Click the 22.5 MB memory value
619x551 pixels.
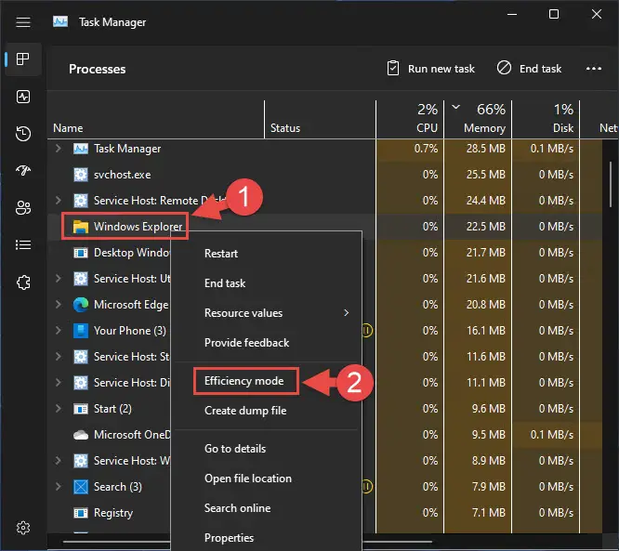point(485,227)
